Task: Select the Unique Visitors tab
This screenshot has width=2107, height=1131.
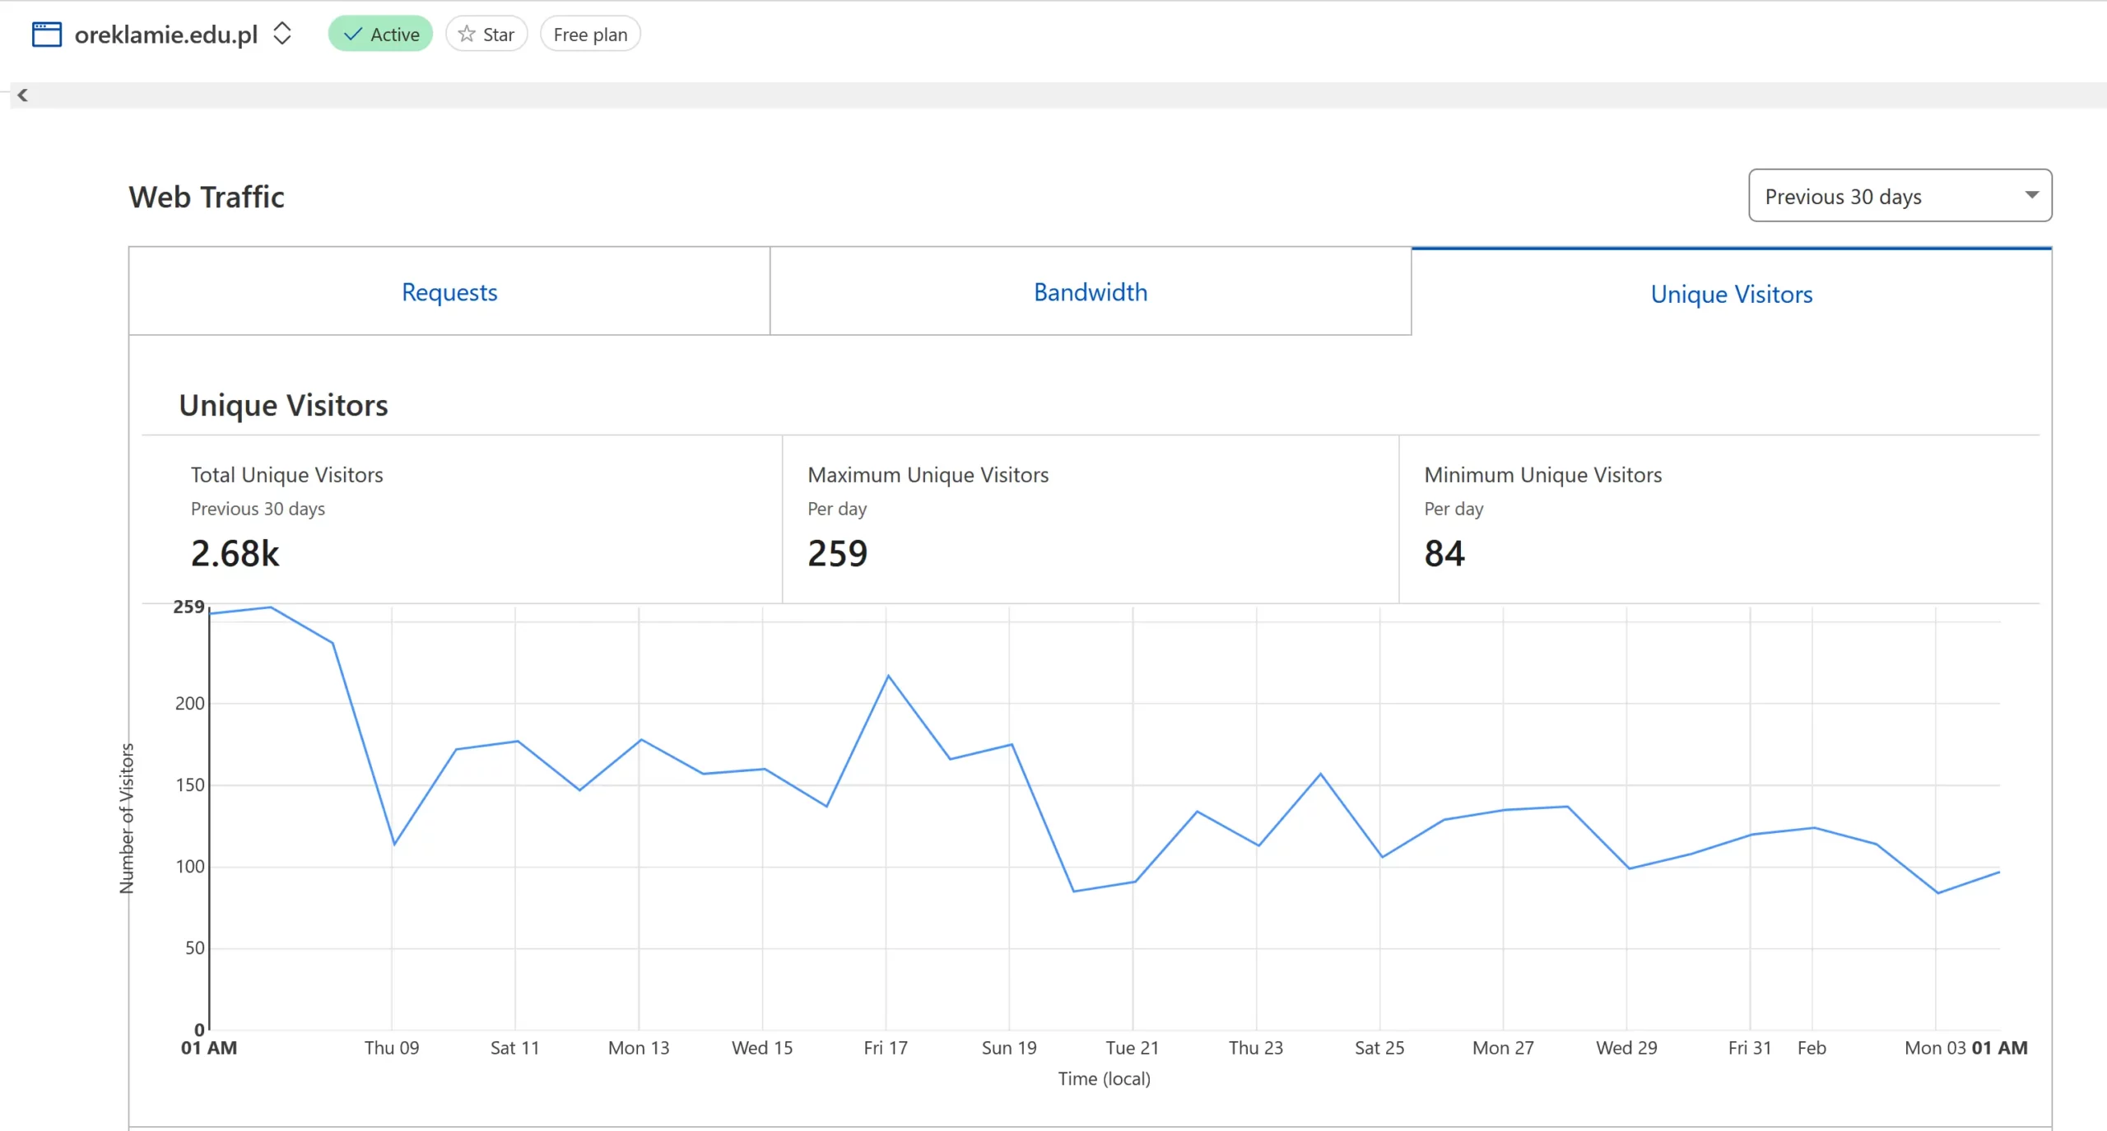Action: pyautogui.click(x=1731, y=294)
